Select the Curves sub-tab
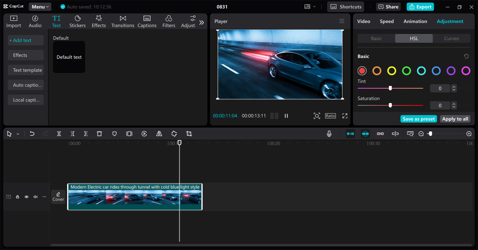Image resolution: width=478 pixels, height=250 pixels. click(451, 38)
